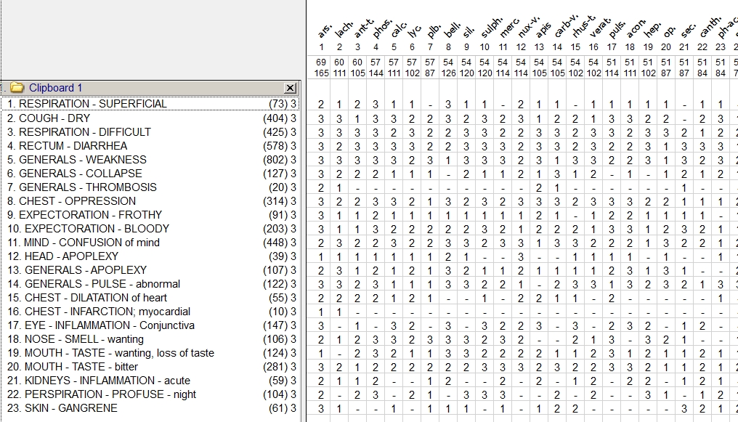Choose MIND - CONFUSION of mind rubric
This screenshot has height=422, width=738.
(x=150, y=243)
